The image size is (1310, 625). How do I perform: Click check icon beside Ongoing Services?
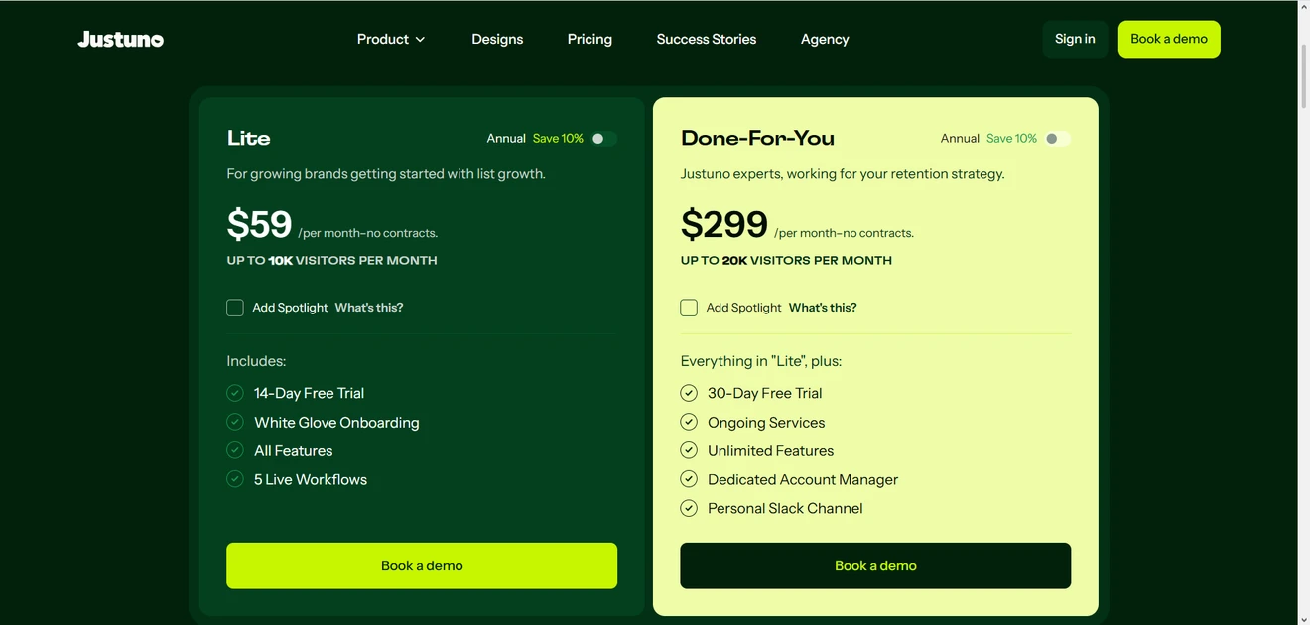(689, 422)
